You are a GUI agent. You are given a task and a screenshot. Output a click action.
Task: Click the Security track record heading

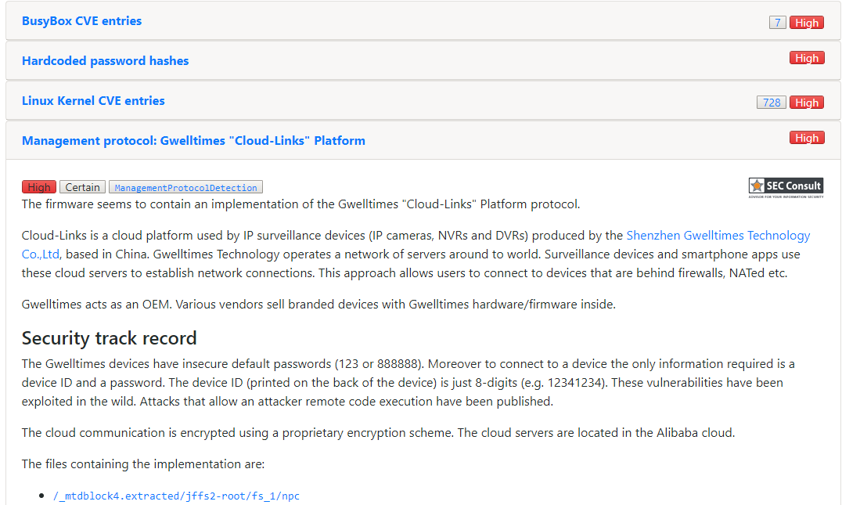[109, 338]
